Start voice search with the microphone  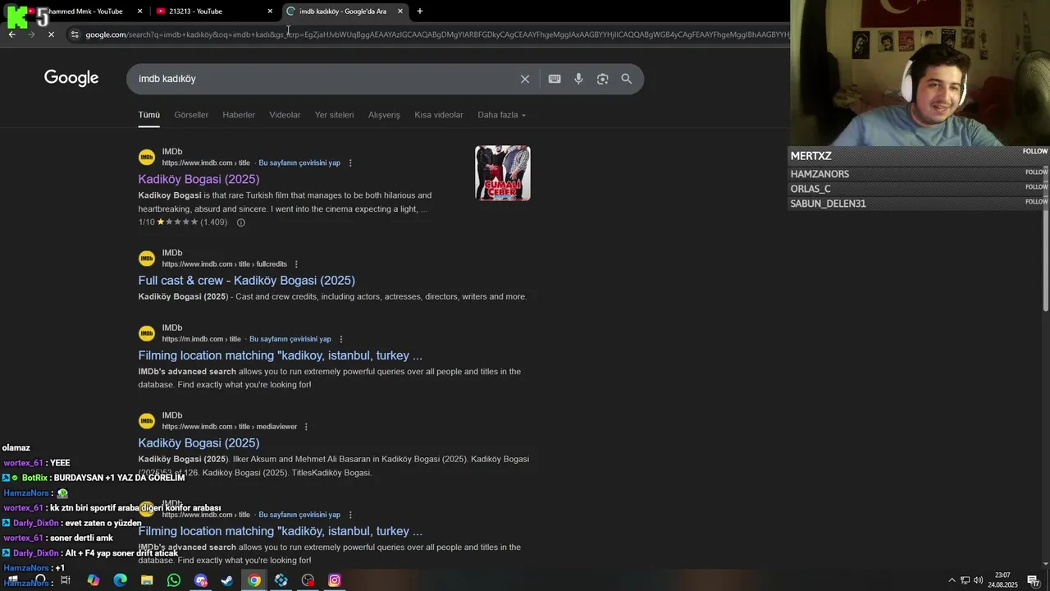pos(578,79)
